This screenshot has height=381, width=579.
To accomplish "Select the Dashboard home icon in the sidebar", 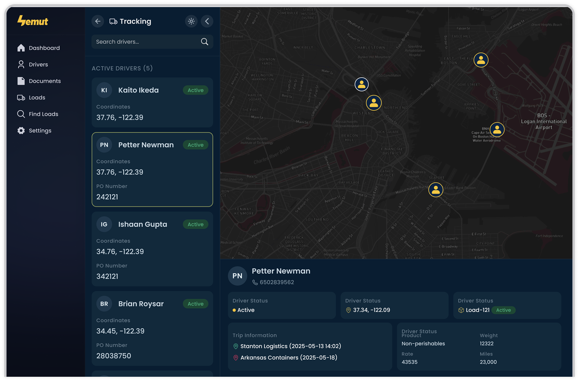I will [21, 48].
